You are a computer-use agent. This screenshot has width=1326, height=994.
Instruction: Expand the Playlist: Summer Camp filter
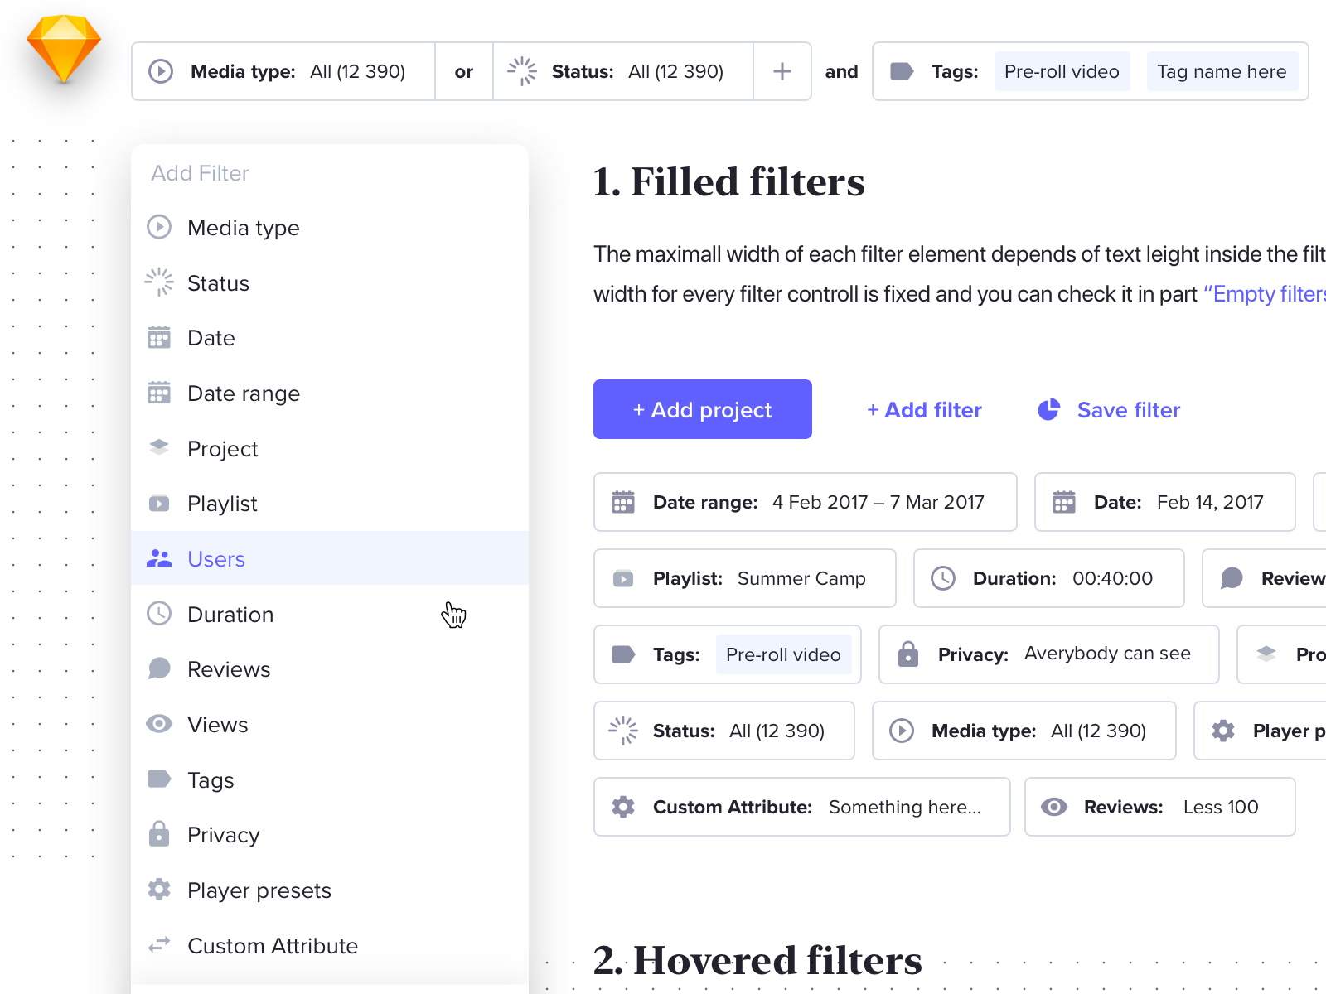[744, 578]
